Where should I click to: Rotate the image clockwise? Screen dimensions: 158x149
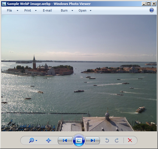point(117,140)
